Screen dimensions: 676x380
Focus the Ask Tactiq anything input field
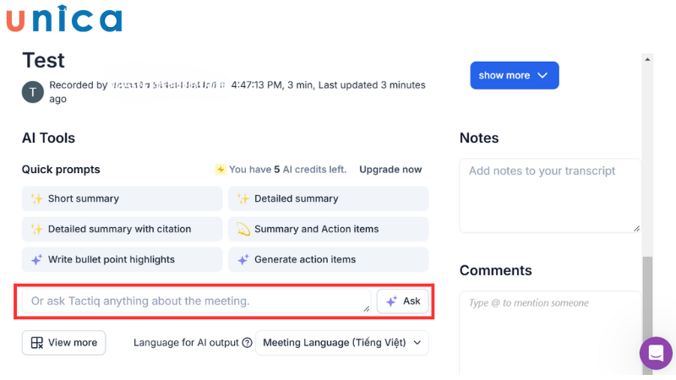[194, 301]
